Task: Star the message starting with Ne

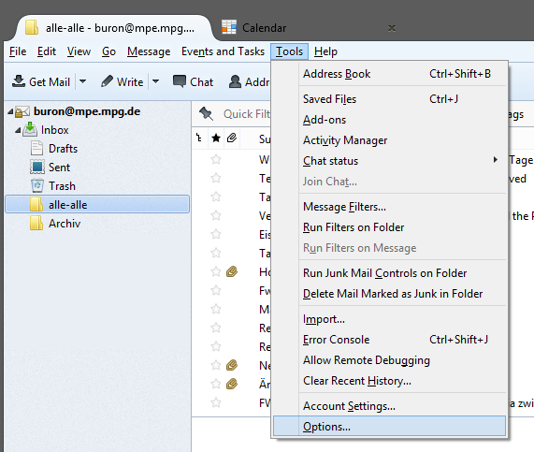Action: [x=216, y=365]
